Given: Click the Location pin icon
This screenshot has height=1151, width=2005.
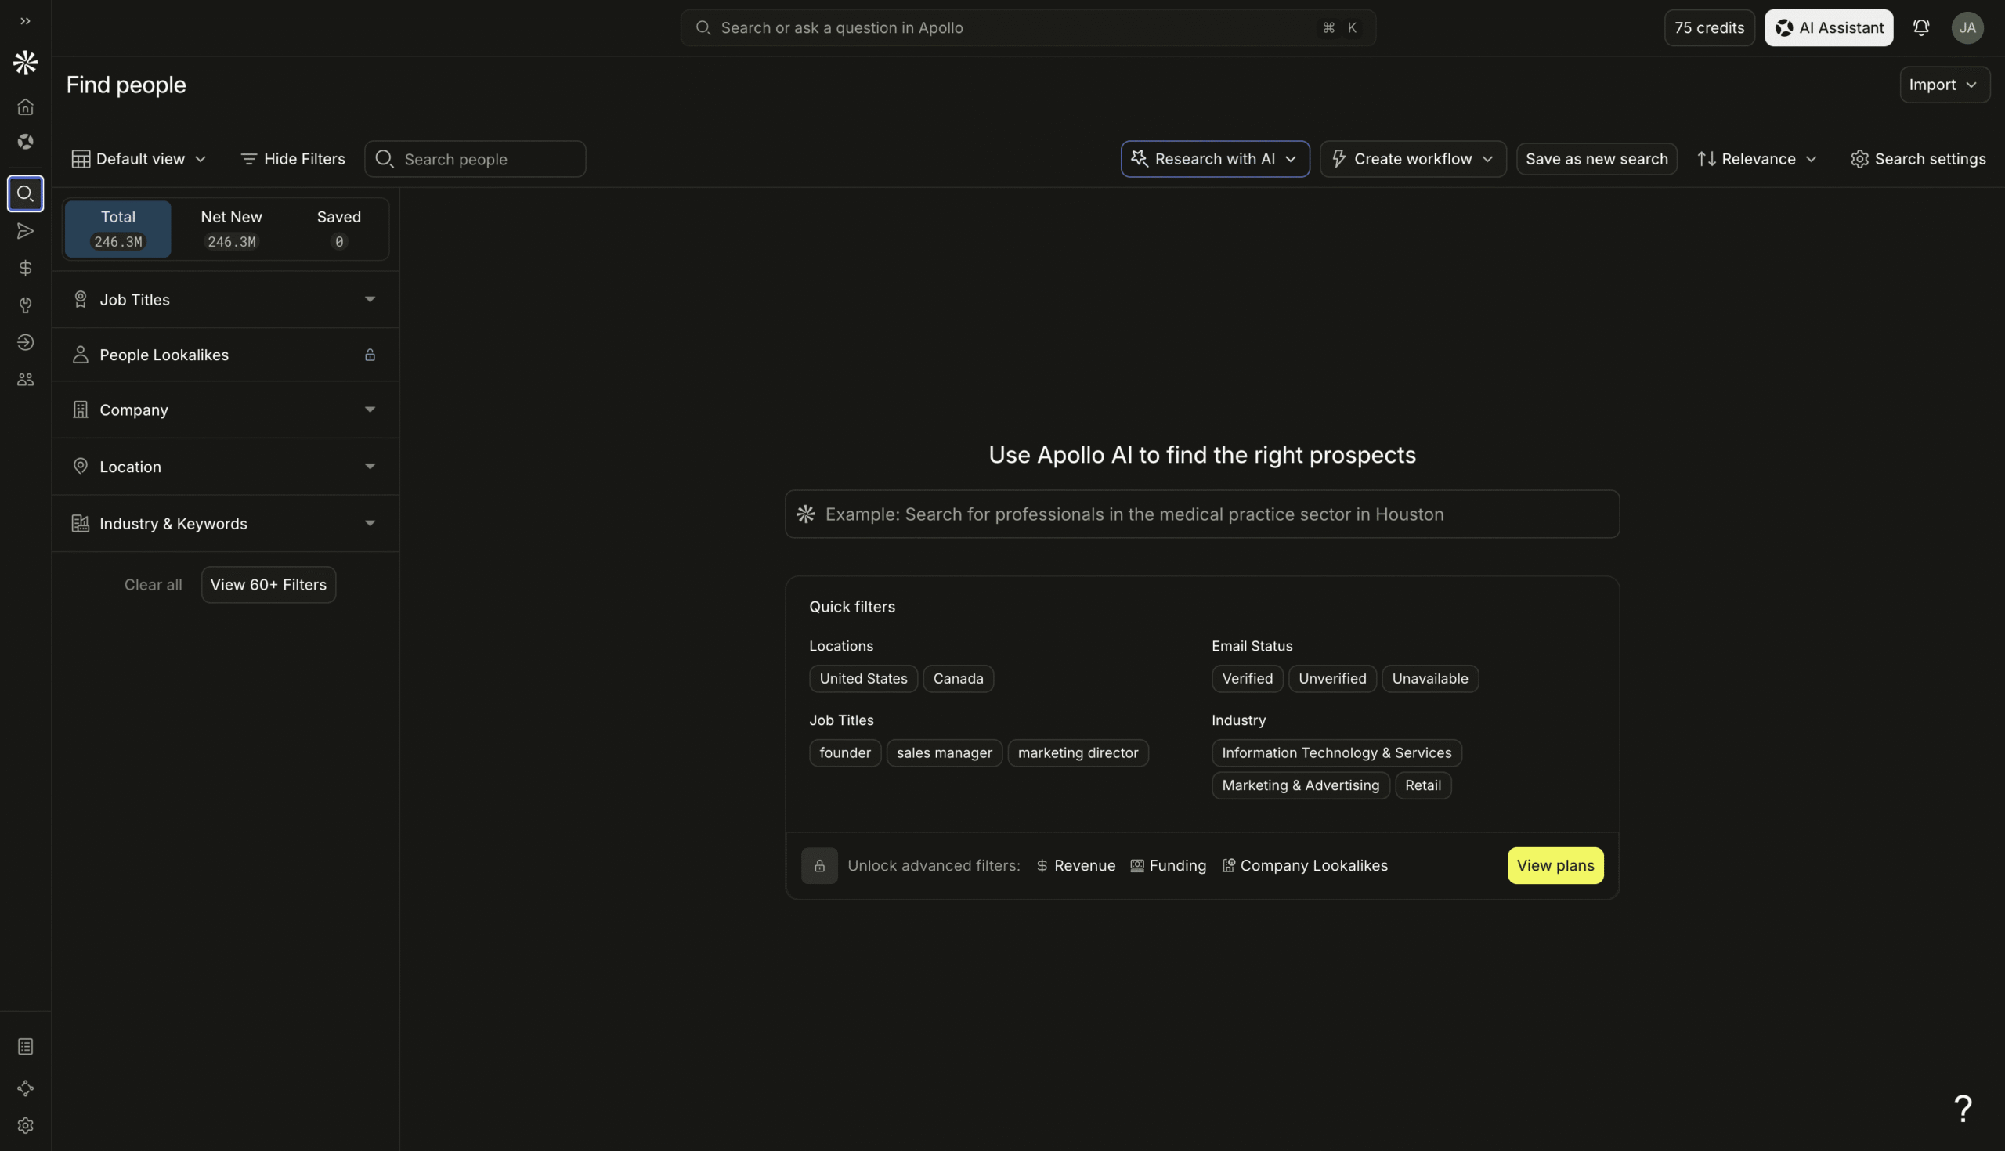Looking at the screenshot, I should tap(80, 467).
